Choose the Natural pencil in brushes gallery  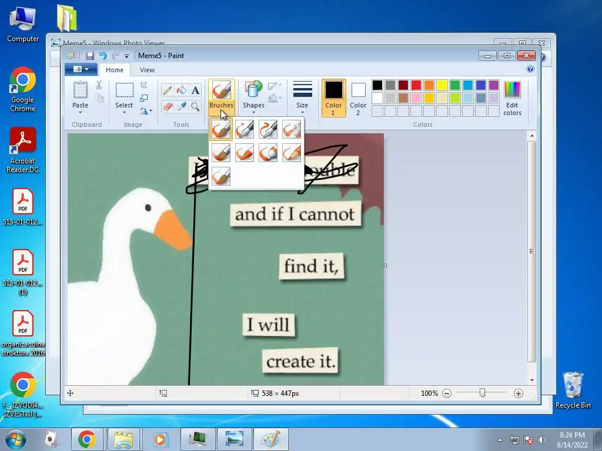pos(292,153)
